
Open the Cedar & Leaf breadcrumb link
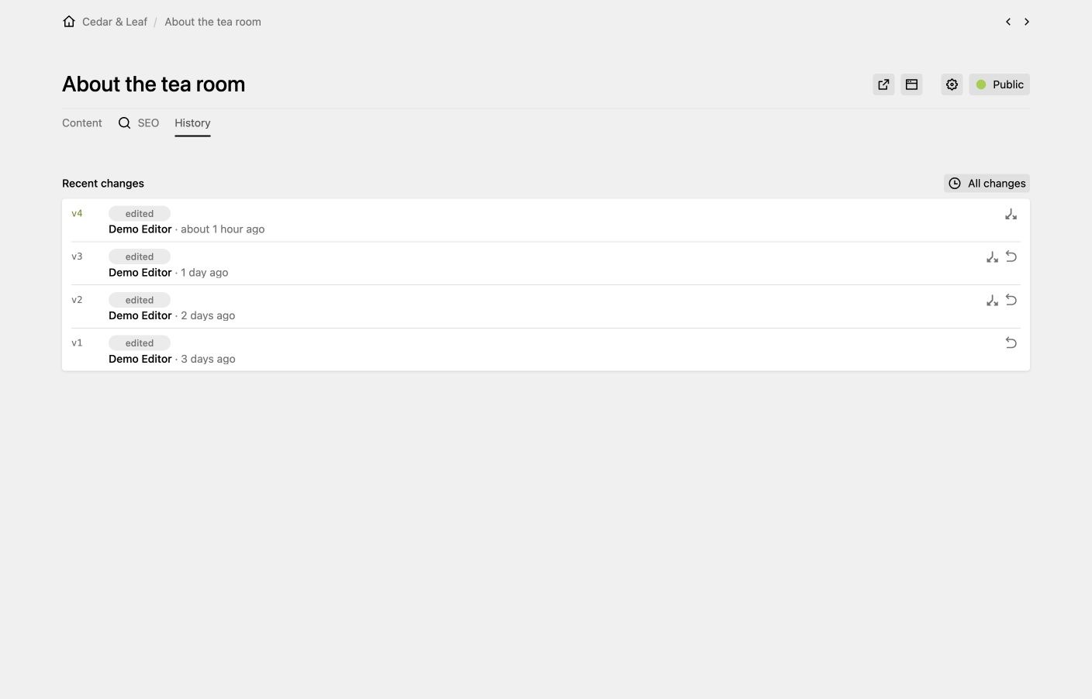pos(115,22)
